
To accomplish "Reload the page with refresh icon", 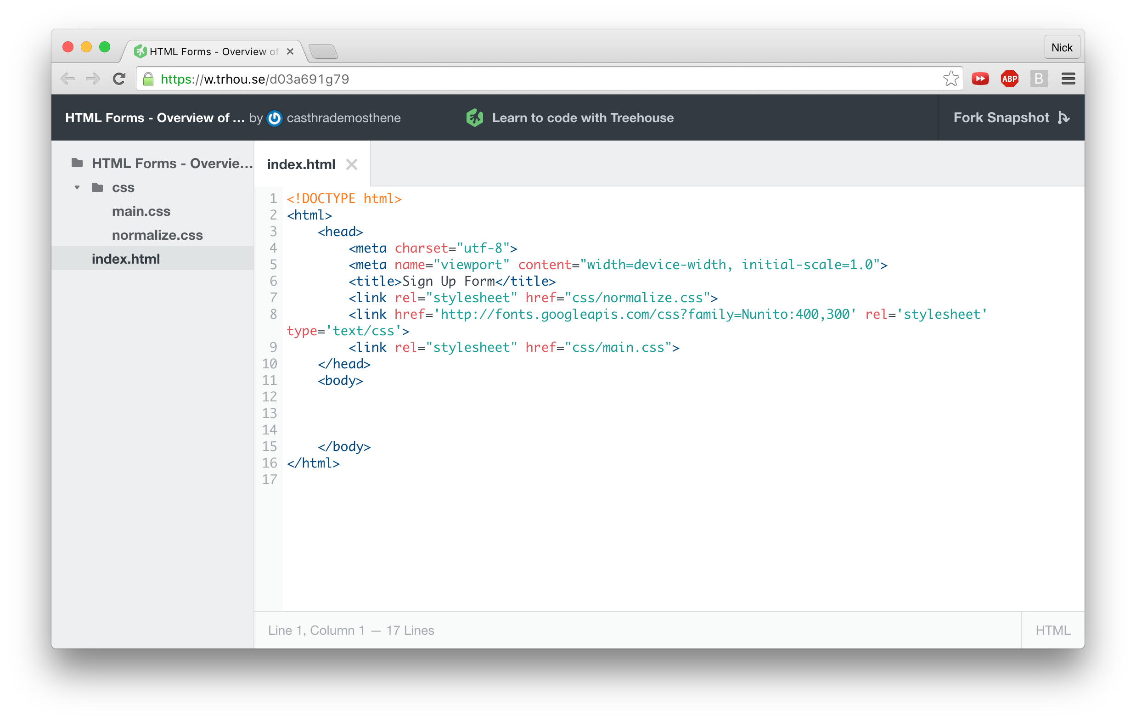I will tap(119, 79).
